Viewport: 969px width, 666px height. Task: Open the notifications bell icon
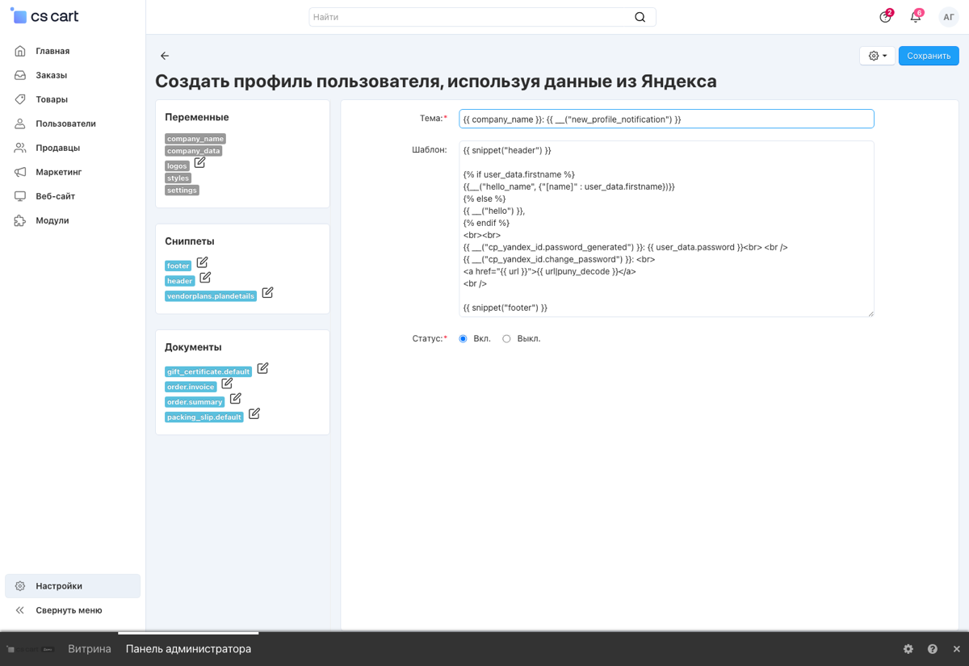pyautogui.click(x=917, y=16)
